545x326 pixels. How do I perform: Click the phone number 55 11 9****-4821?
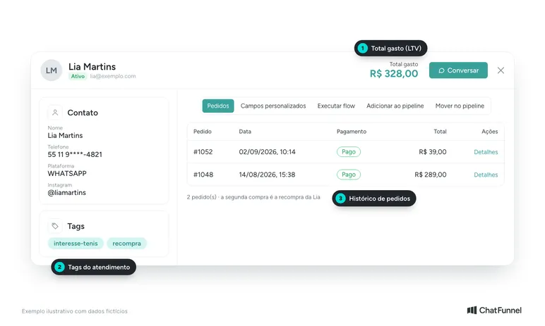(x=75, y=155)
